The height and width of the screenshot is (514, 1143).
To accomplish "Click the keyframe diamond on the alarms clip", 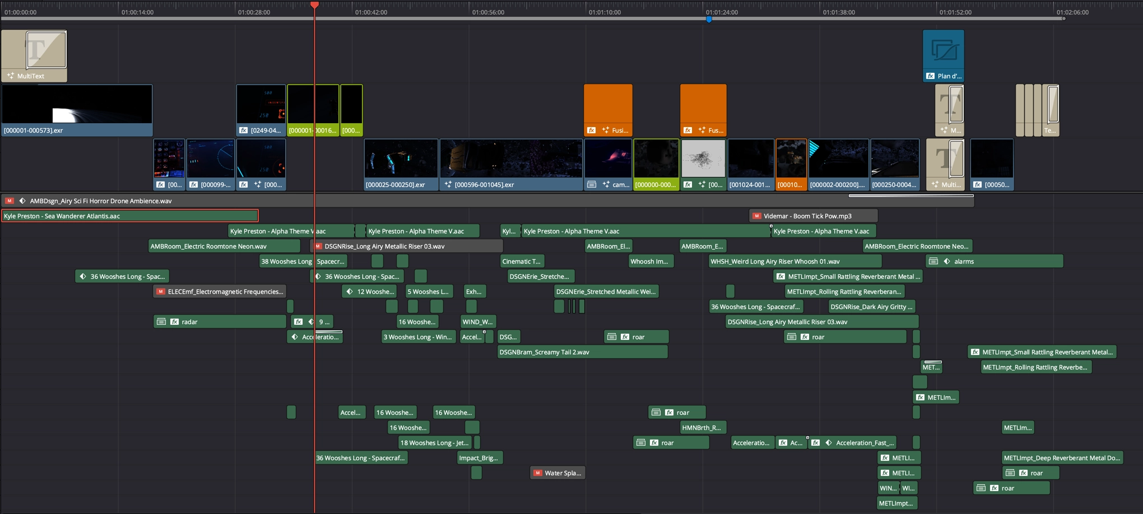I will click(947, 261).
